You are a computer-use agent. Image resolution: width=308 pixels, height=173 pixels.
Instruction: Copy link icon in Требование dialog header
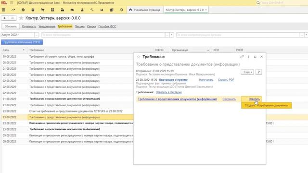[242, 57]
